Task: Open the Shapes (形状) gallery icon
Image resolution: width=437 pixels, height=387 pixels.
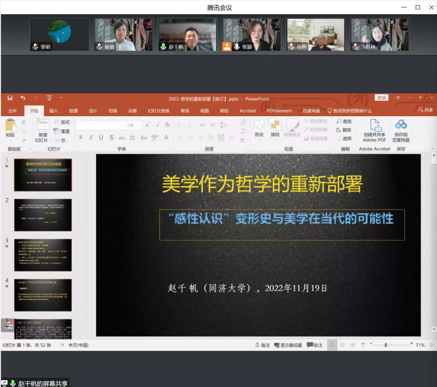Action: click(259, 124)
